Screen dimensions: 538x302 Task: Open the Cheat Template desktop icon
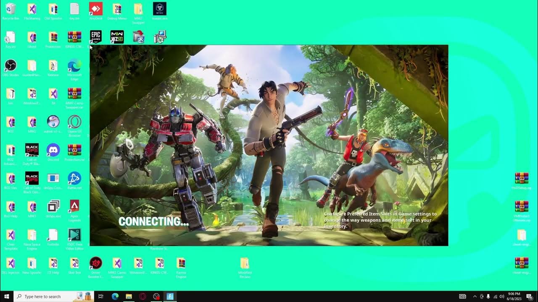[11, 239]
